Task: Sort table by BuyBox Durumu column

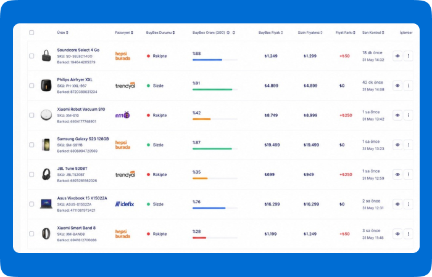Action: (x=160, y=33)
